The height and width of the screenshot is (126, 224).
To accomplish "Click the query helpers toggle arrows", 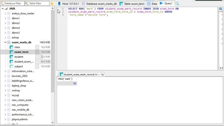I will tap(221, 68).
